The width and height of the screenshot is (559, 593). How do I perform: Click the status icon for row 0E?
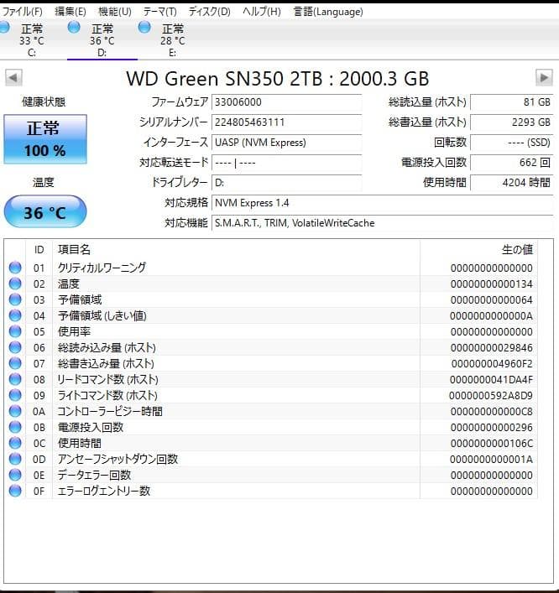pos(15,475)
